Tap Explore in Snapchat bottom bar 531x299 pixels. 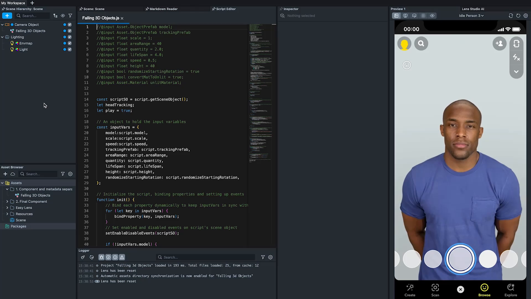coord(511,290)
